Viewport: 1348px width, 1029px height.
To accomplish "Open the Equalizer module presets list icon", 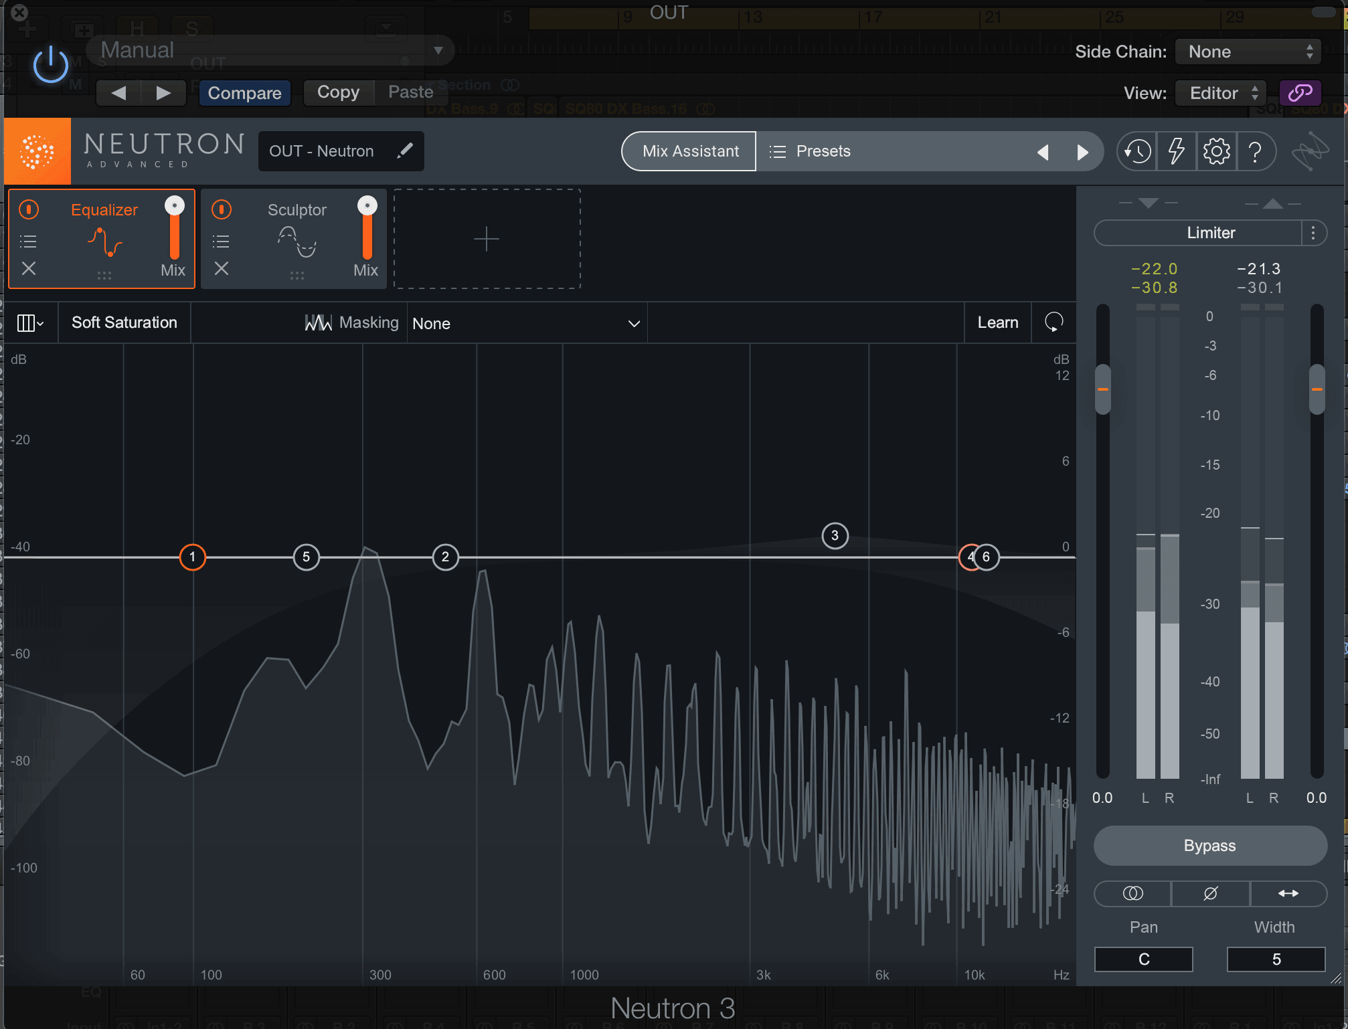I will 28,242.
